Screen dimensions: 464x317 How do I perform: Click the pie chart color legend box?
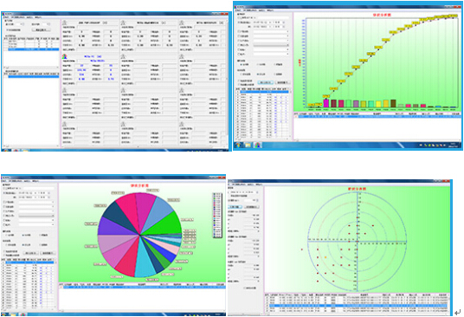(217, 215)
